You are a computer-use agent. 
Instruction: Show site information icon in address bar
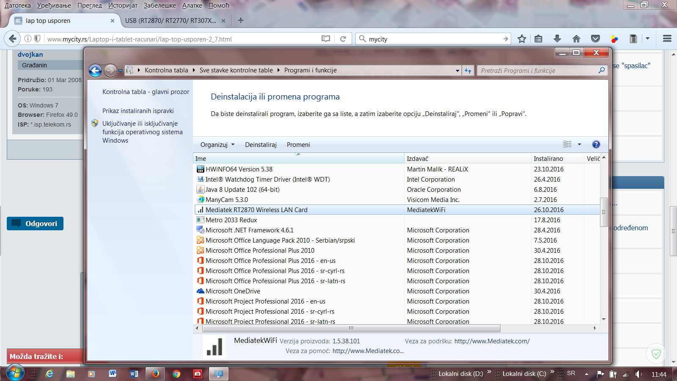[x=28, y=39]
